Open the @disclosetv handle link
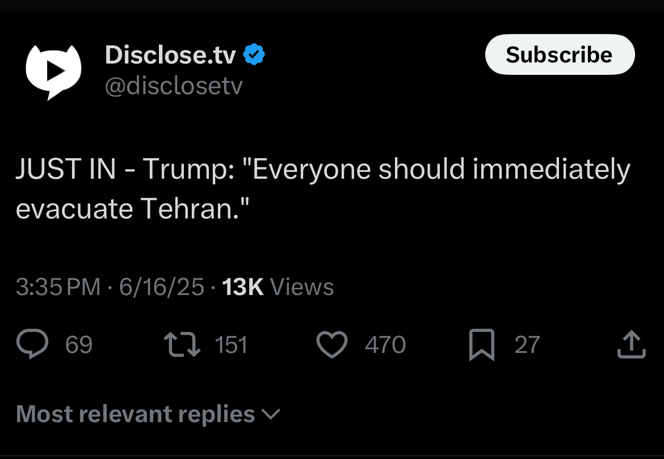The image size is (664, 459). pyautogui.click(x=174, y=86)
